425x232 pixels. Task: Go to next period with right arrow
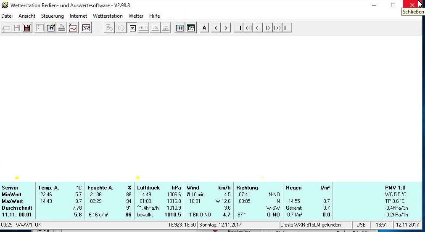[226, 28]
